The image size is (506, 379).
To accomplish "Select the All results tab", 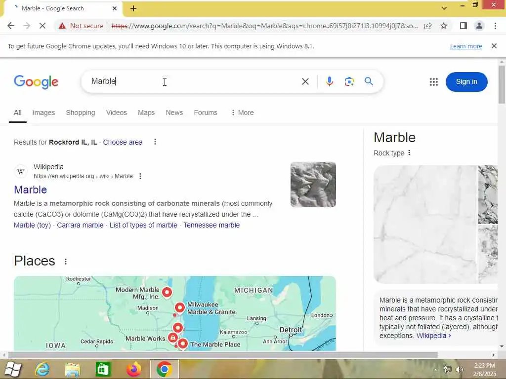I will pos(18,113).
